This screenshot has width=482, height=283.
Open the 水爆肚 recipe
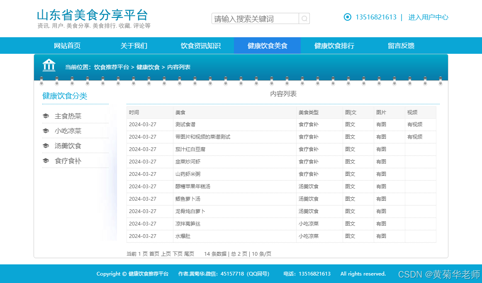coord(183,236)
